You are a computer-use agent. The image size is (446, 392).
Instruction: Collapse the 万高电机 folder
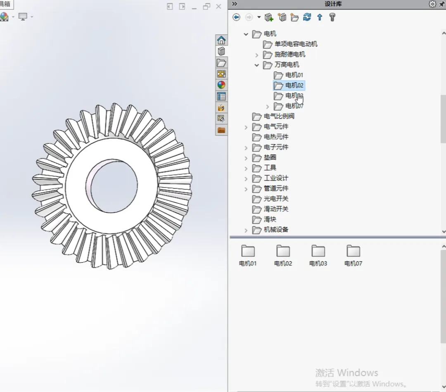[x=256, y=65]
